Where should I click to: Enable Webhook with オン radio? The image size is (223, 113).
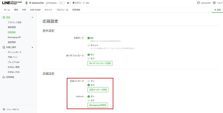(x=89, y=96)
